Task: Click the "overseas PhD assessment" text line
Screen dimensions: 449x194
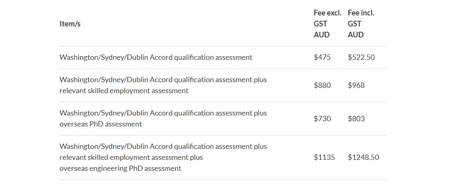Action: [101, 124]
